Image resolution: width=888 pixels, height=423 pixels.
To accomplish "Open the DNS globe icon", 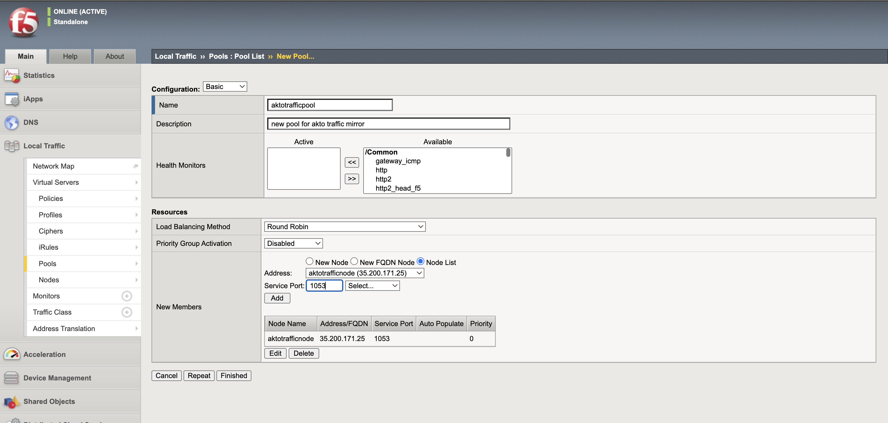I will point(12,122).
